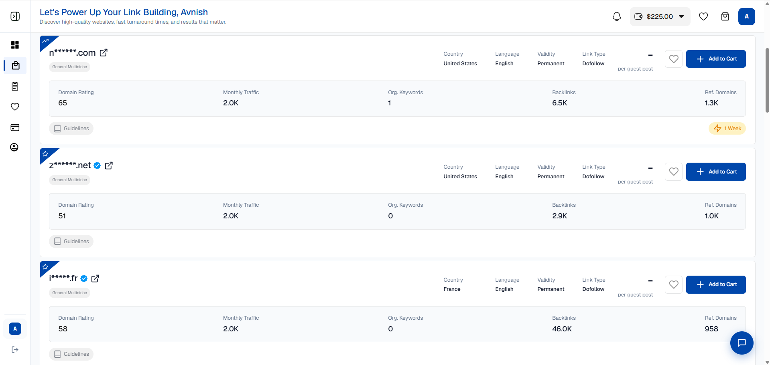This screenshot has width=770, height=365.
Task: Open the profile user circle sidebar icon
Action: click(x=14, y=147)
